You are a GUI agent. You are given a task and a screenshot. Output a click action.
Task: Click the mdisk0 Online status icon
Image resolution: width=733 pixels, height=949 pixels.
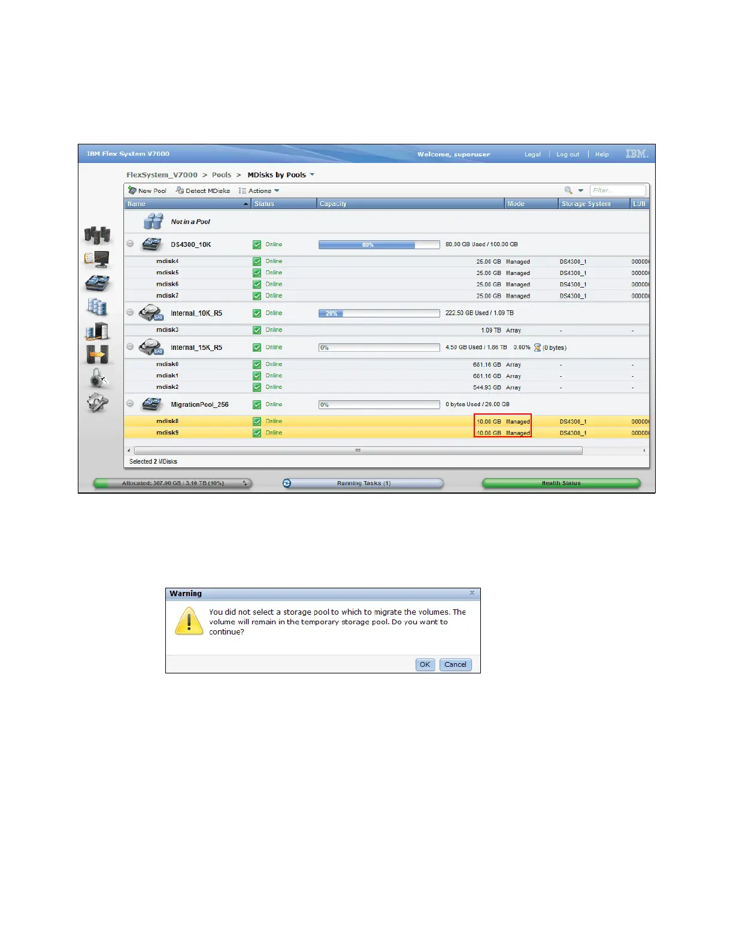(257, 364)
